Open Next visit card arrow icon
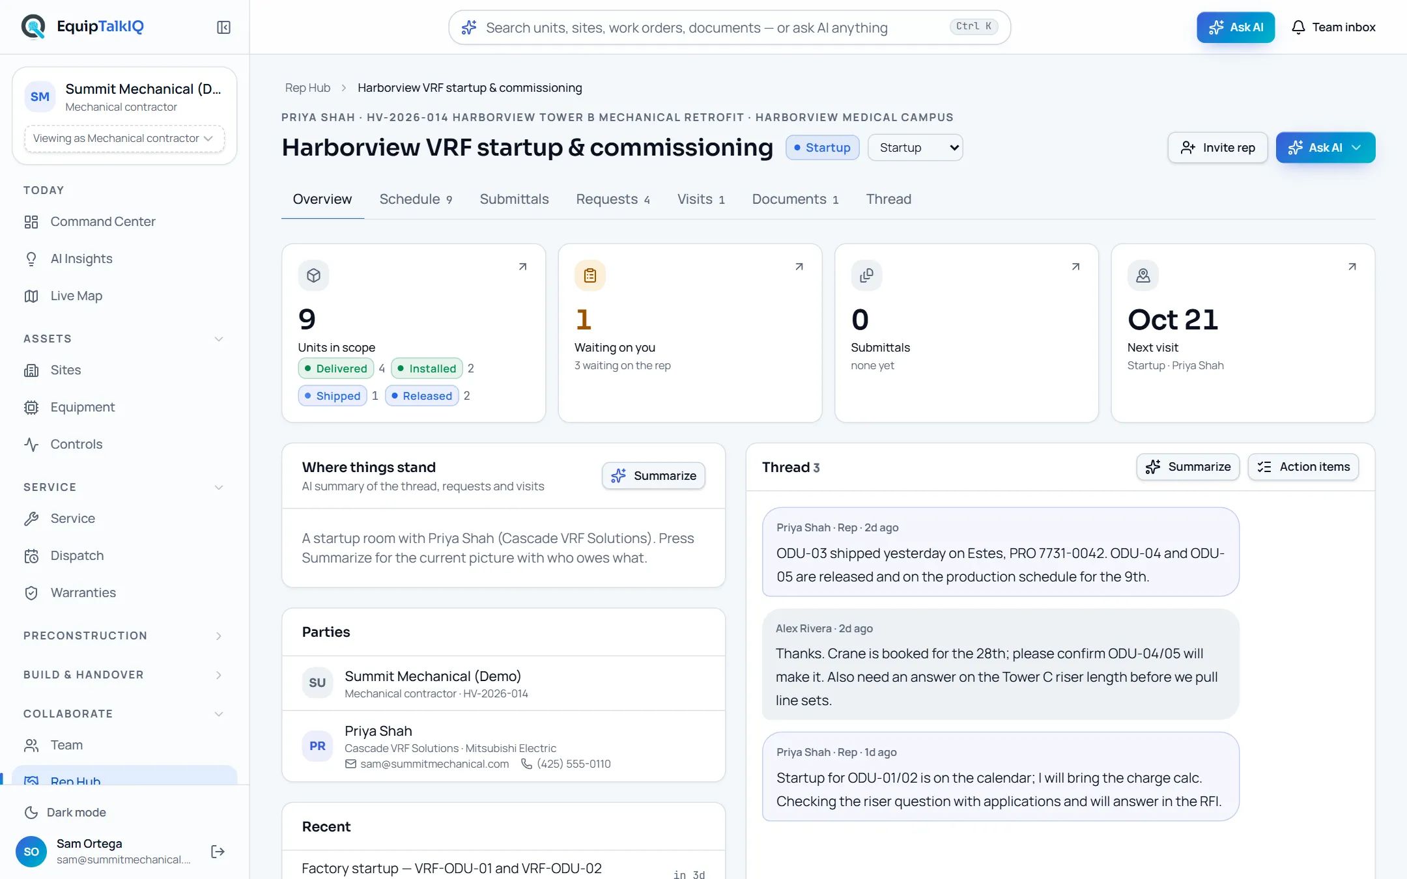Image resolution: width=1407 pixels, height=879 pixels. (x=1352, y=267)
